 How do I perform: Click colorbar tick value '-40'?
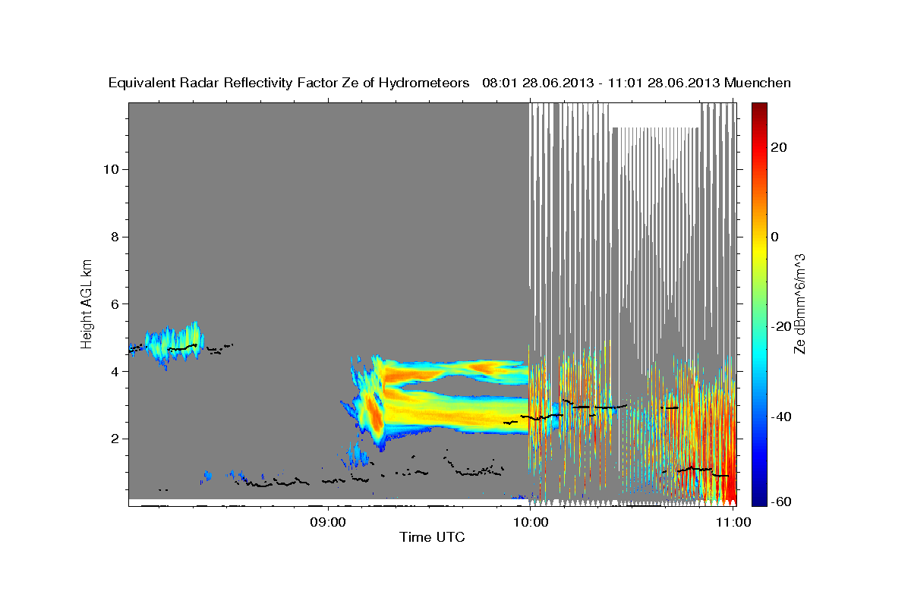[780, 417]
